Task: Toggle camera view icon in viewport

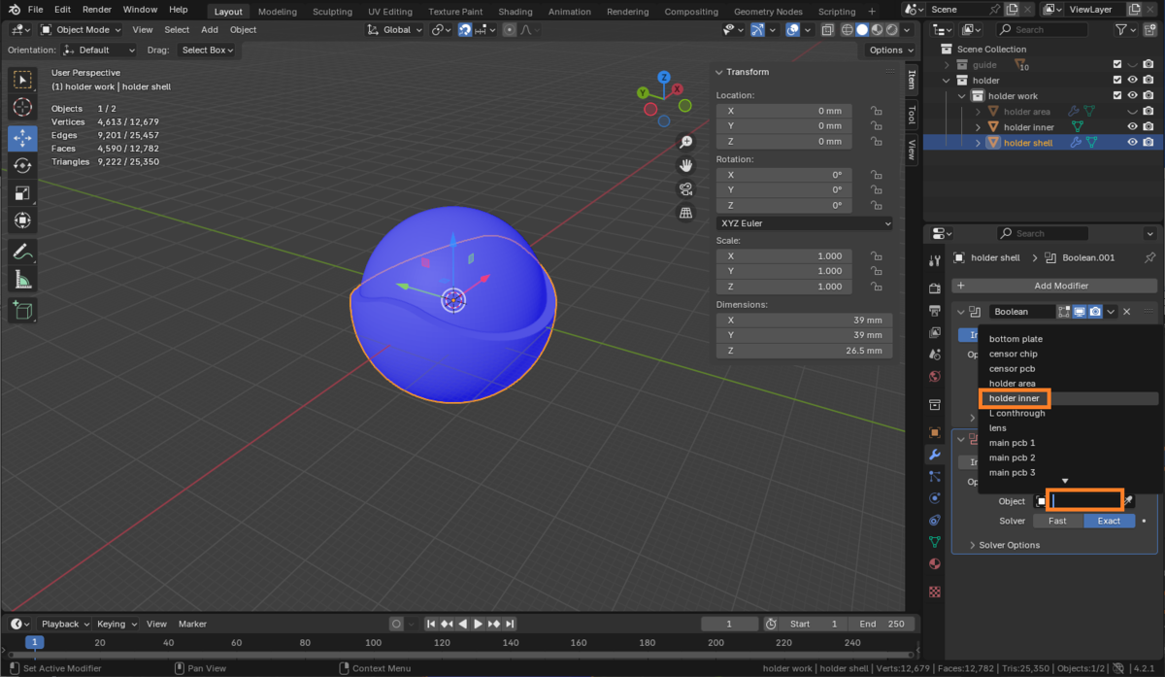Action: [686, 188]
